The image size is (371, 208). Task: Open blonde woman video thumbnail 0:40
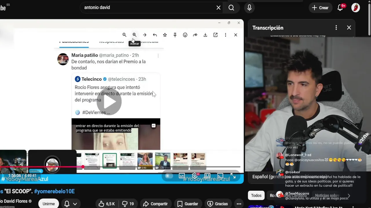(x=145, y=161)
